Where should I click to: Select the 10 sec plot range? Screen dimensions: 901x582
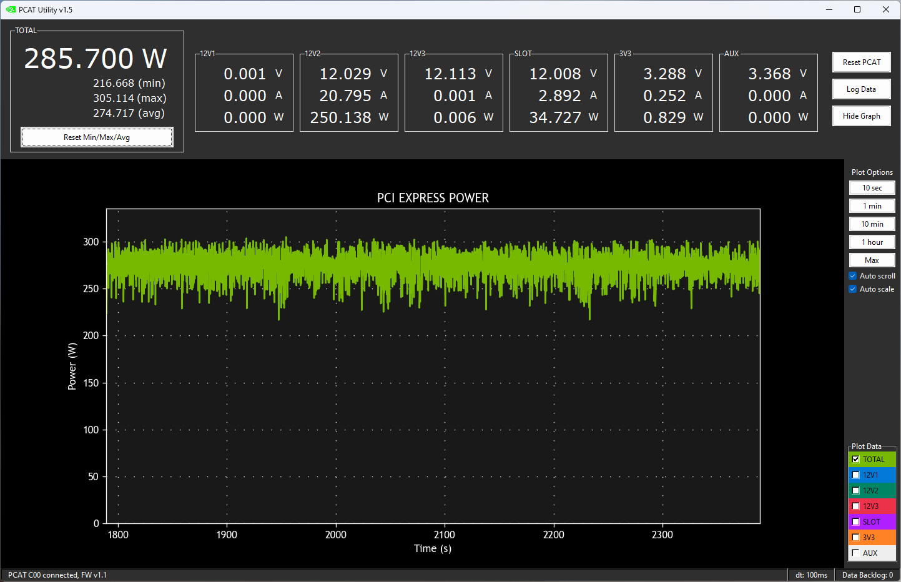coord(872,187)
